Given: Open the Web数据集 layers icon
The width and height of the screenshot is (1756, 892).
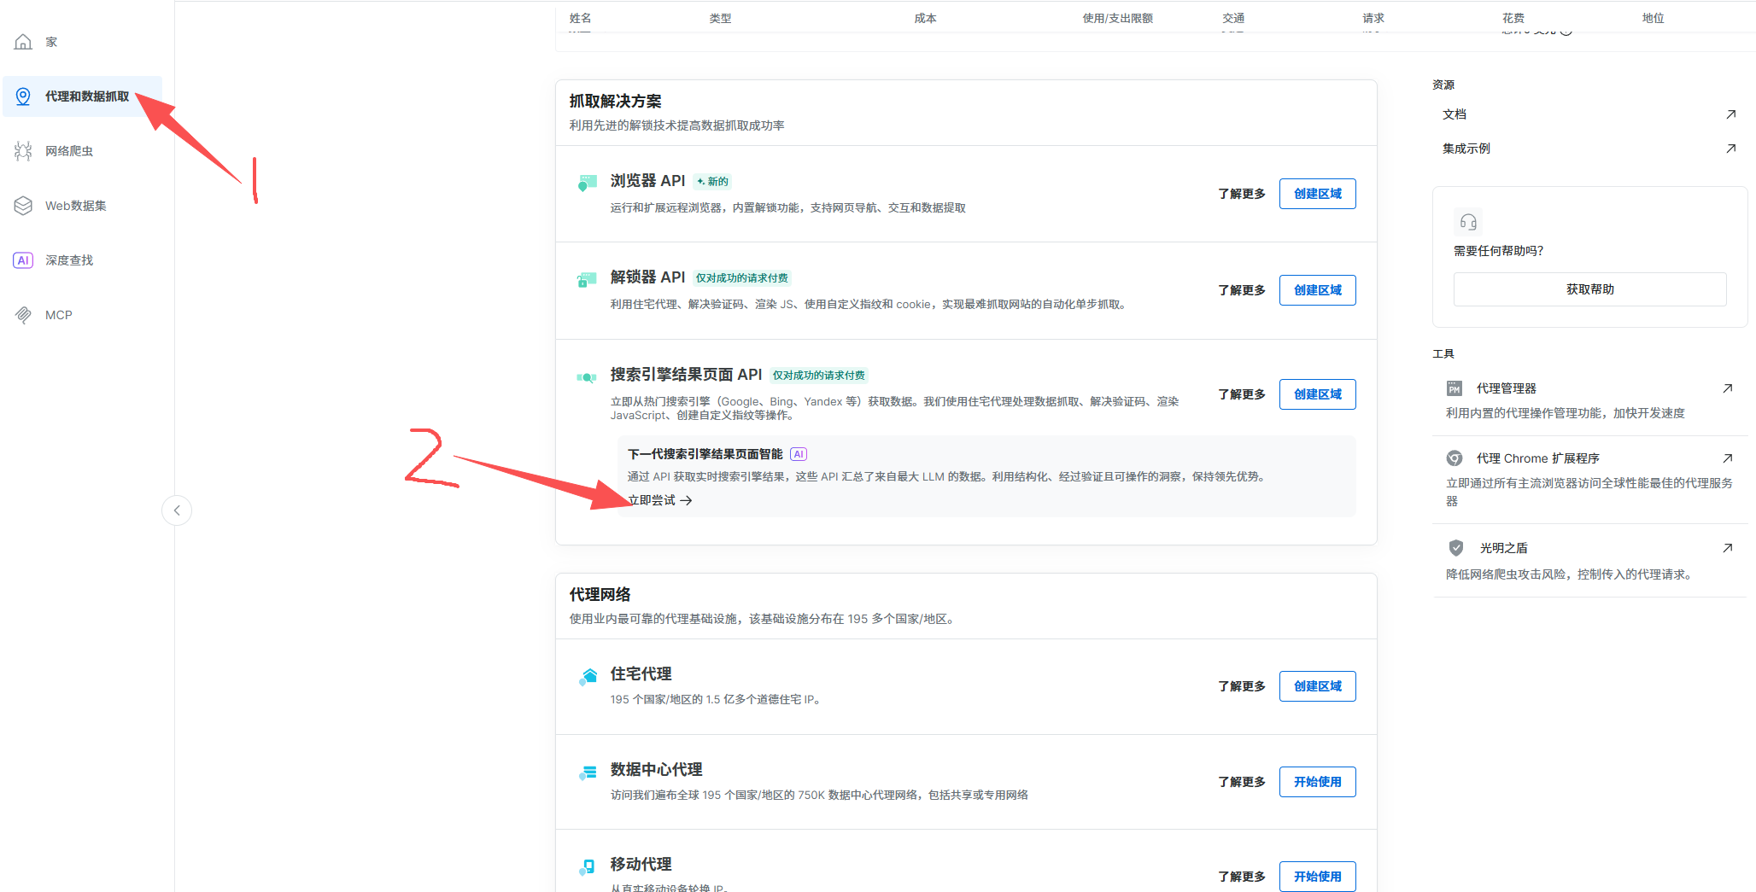Looking at the screenshot, I should (x=23, y=205).
